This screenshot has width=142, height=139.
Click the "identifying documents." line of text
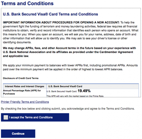pyautogui.click(x=17, y=42)
